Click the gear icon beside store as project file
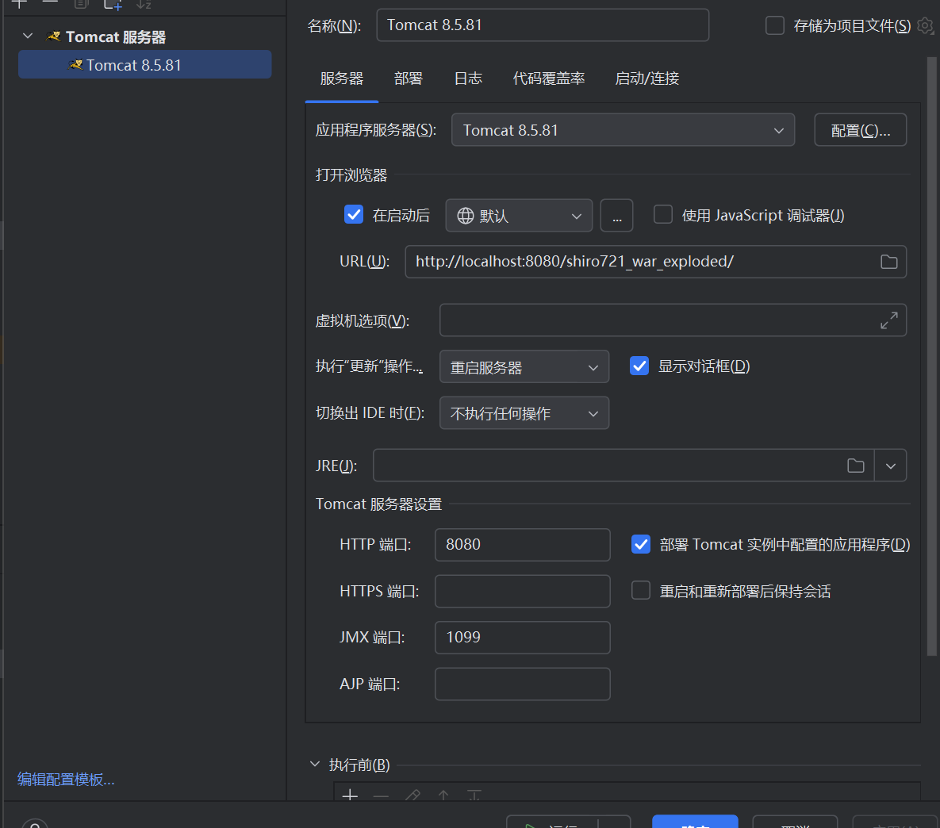The image size is (940, 828). pyautogui.click(x=925, y=25)
